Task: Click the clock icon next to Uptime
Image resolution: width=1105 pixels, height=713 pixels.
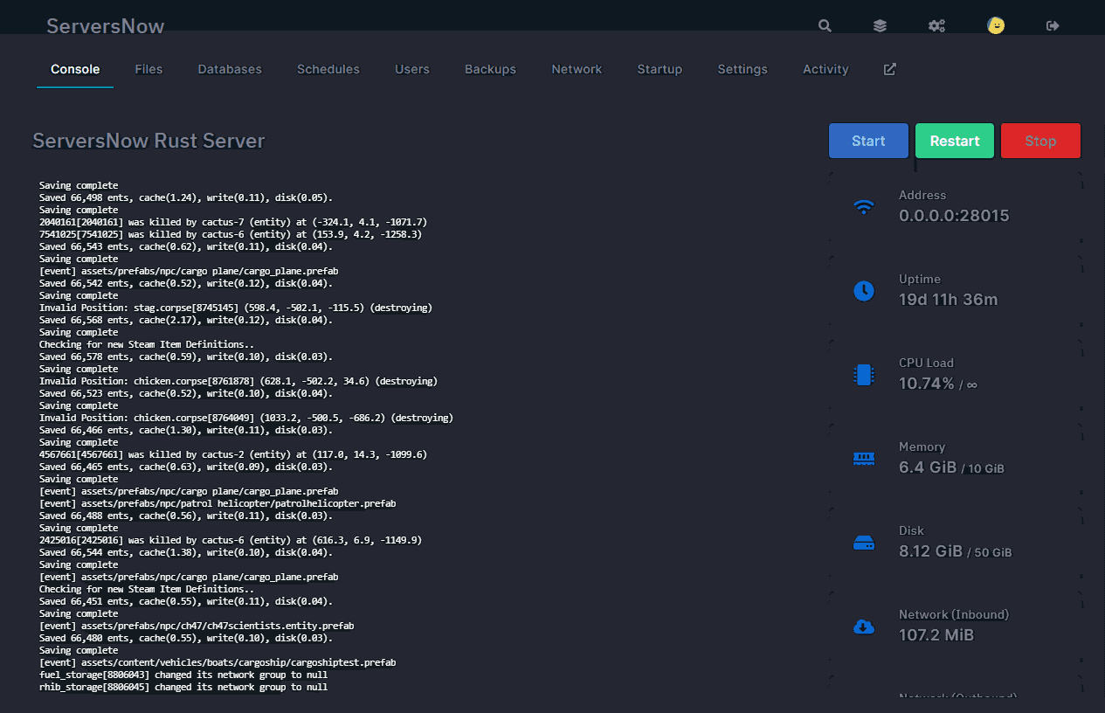Action: [863, 291]
